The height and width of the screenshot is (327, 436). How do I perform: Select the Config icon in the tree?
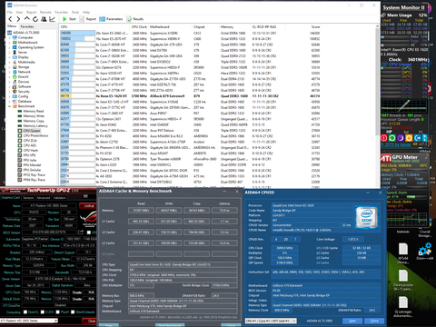tap(15, 96)
